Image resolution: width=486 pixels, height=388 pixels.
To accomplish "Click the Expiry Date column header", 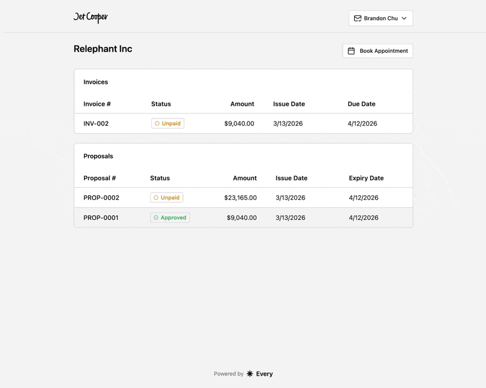I will click(366, 178).
